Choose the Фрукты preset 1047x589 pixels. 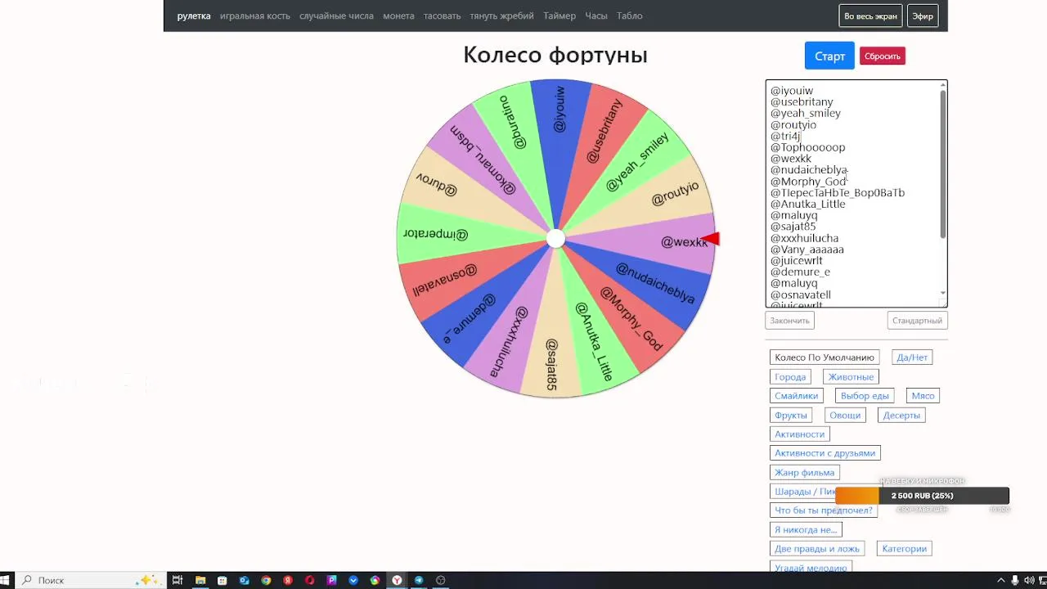coord(791,416)
